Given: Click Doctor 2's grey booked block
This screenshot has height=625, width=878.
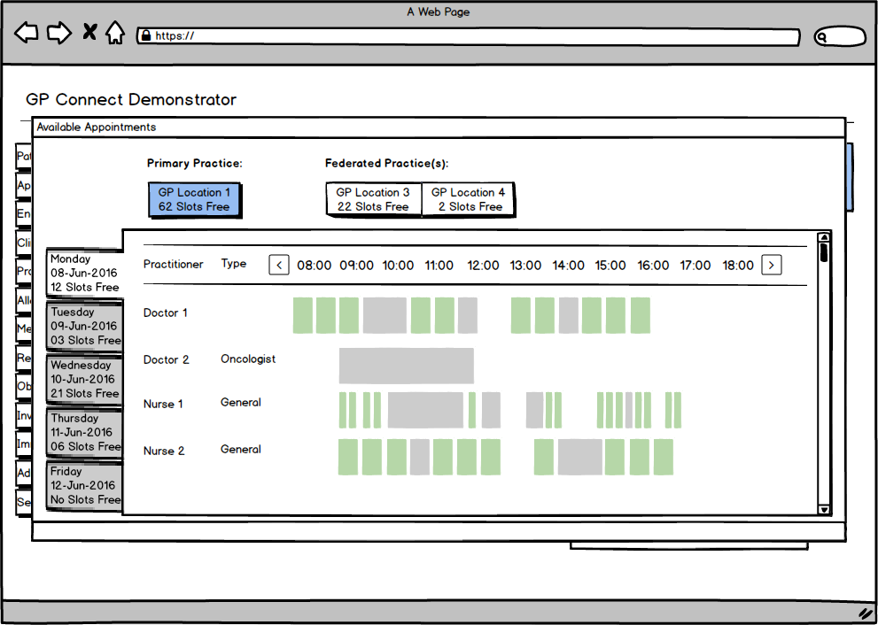Looking at the screenshot, I should coord(406,366).
